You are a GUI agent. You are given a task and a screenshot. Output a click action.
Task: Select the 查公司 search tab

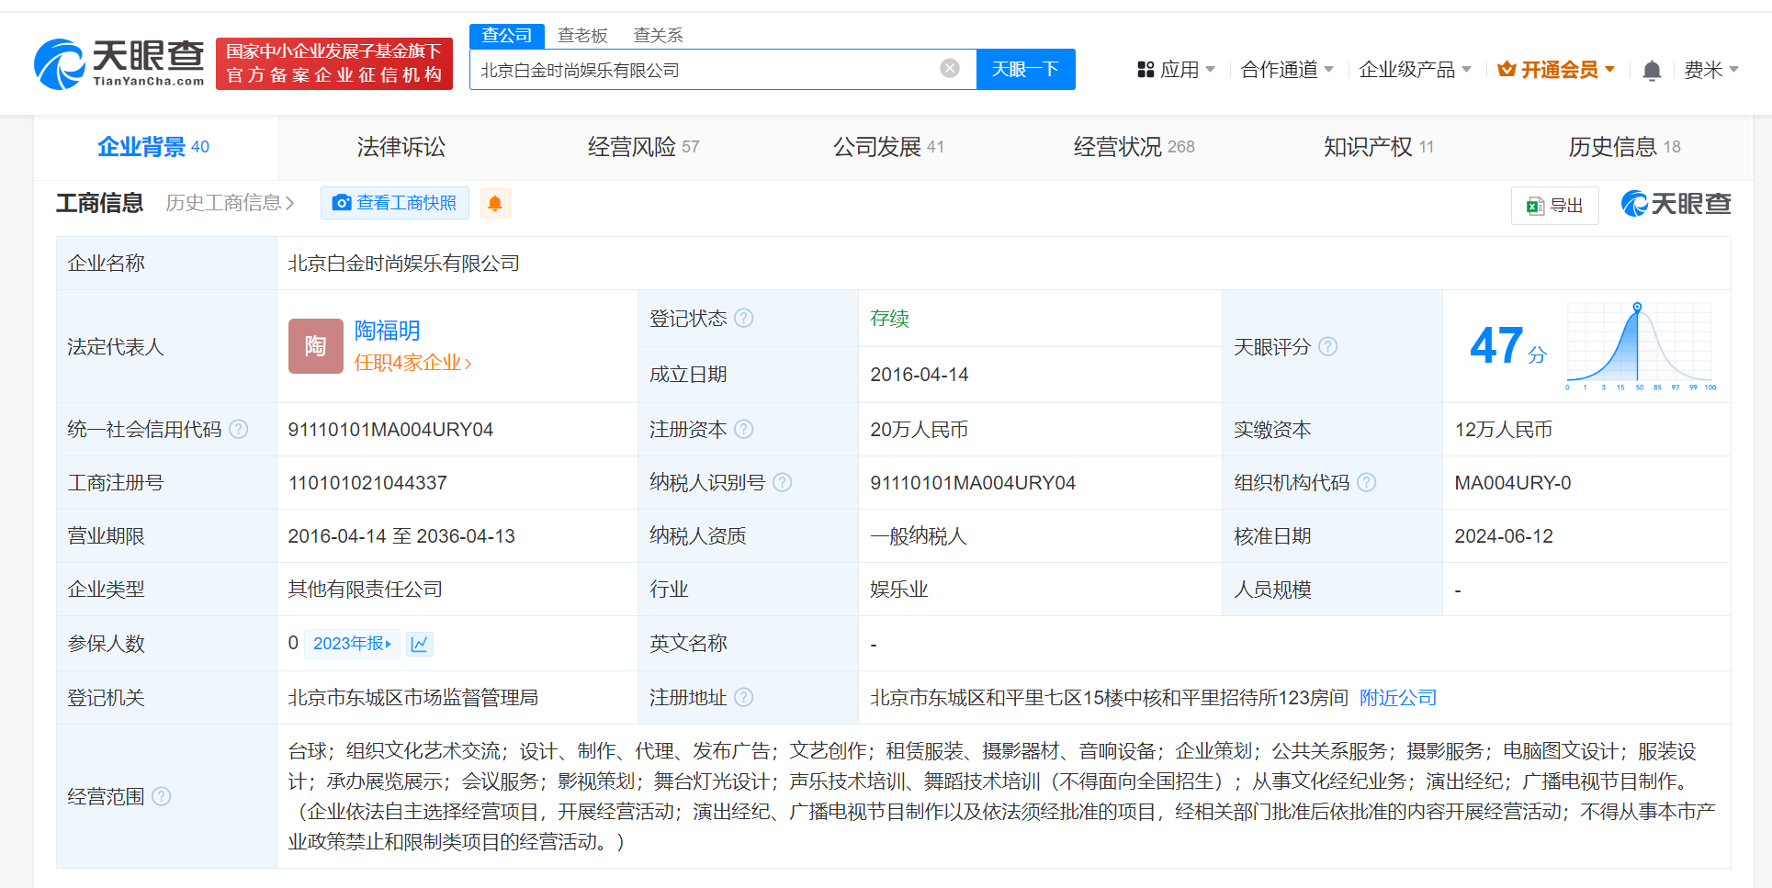(507, 36)
